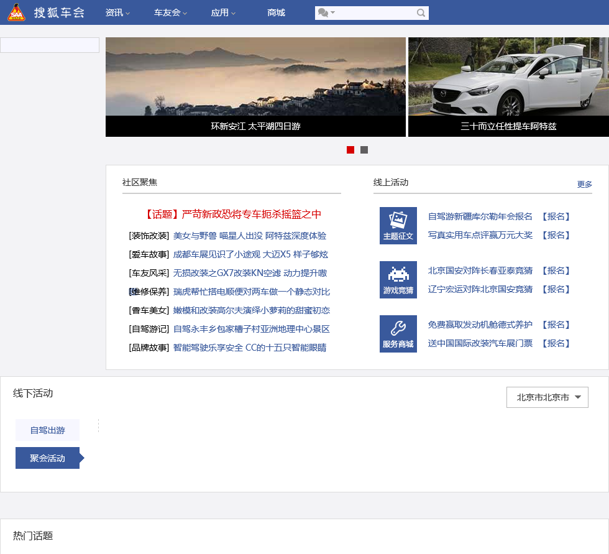Click the 服务商城 wrench icon

[x=398, y=334]
